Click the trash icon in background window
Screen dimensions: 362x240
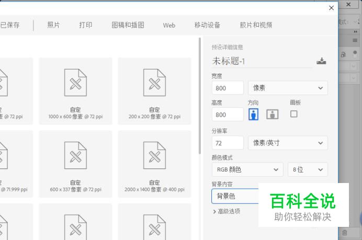345,233
